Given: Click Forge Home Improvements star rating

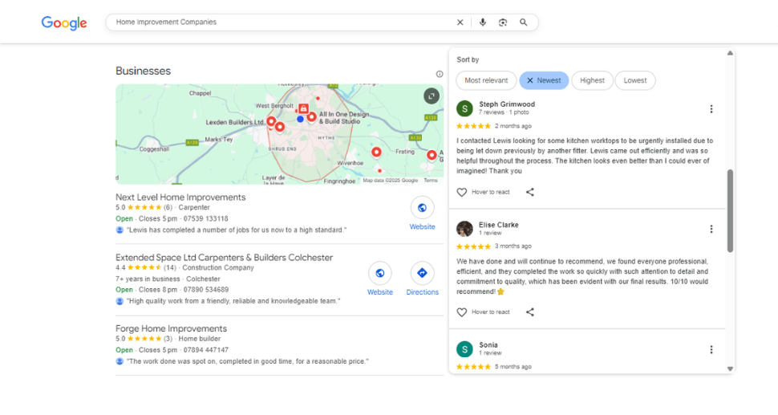Looking at the screenshot, I should (x=144, y=339).
